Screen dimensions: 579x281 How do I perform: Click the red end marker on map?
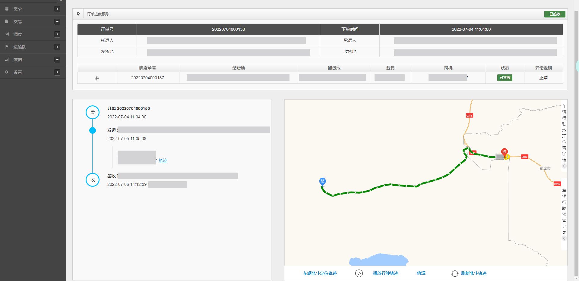click(x=504, y=152)
